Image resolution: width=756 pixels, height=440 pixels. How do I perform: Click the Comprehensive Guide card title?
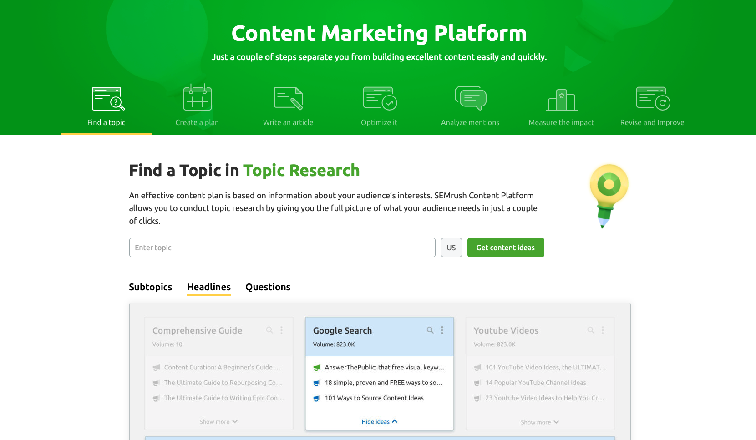197,330
